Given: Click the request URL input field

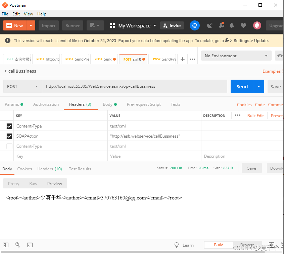Looking at the screenshot, I should click(135, 86).
